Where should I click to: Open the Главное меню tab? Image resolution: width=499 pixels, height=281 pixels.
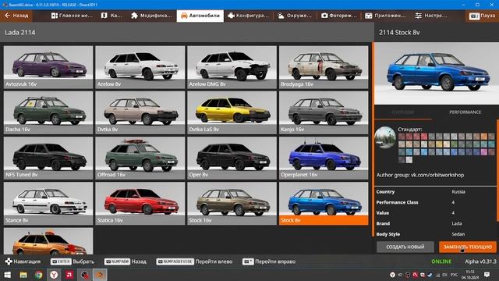(72, 16)
